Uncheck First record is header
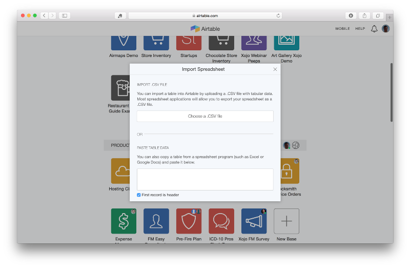The width and height of the screenshot is (410, 267). 138,195
